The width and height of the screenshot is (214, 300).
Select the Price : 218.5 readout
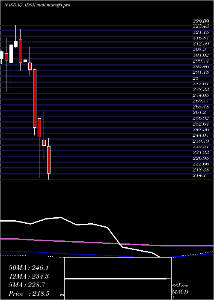pyautogui.click(x=29, y=294)
